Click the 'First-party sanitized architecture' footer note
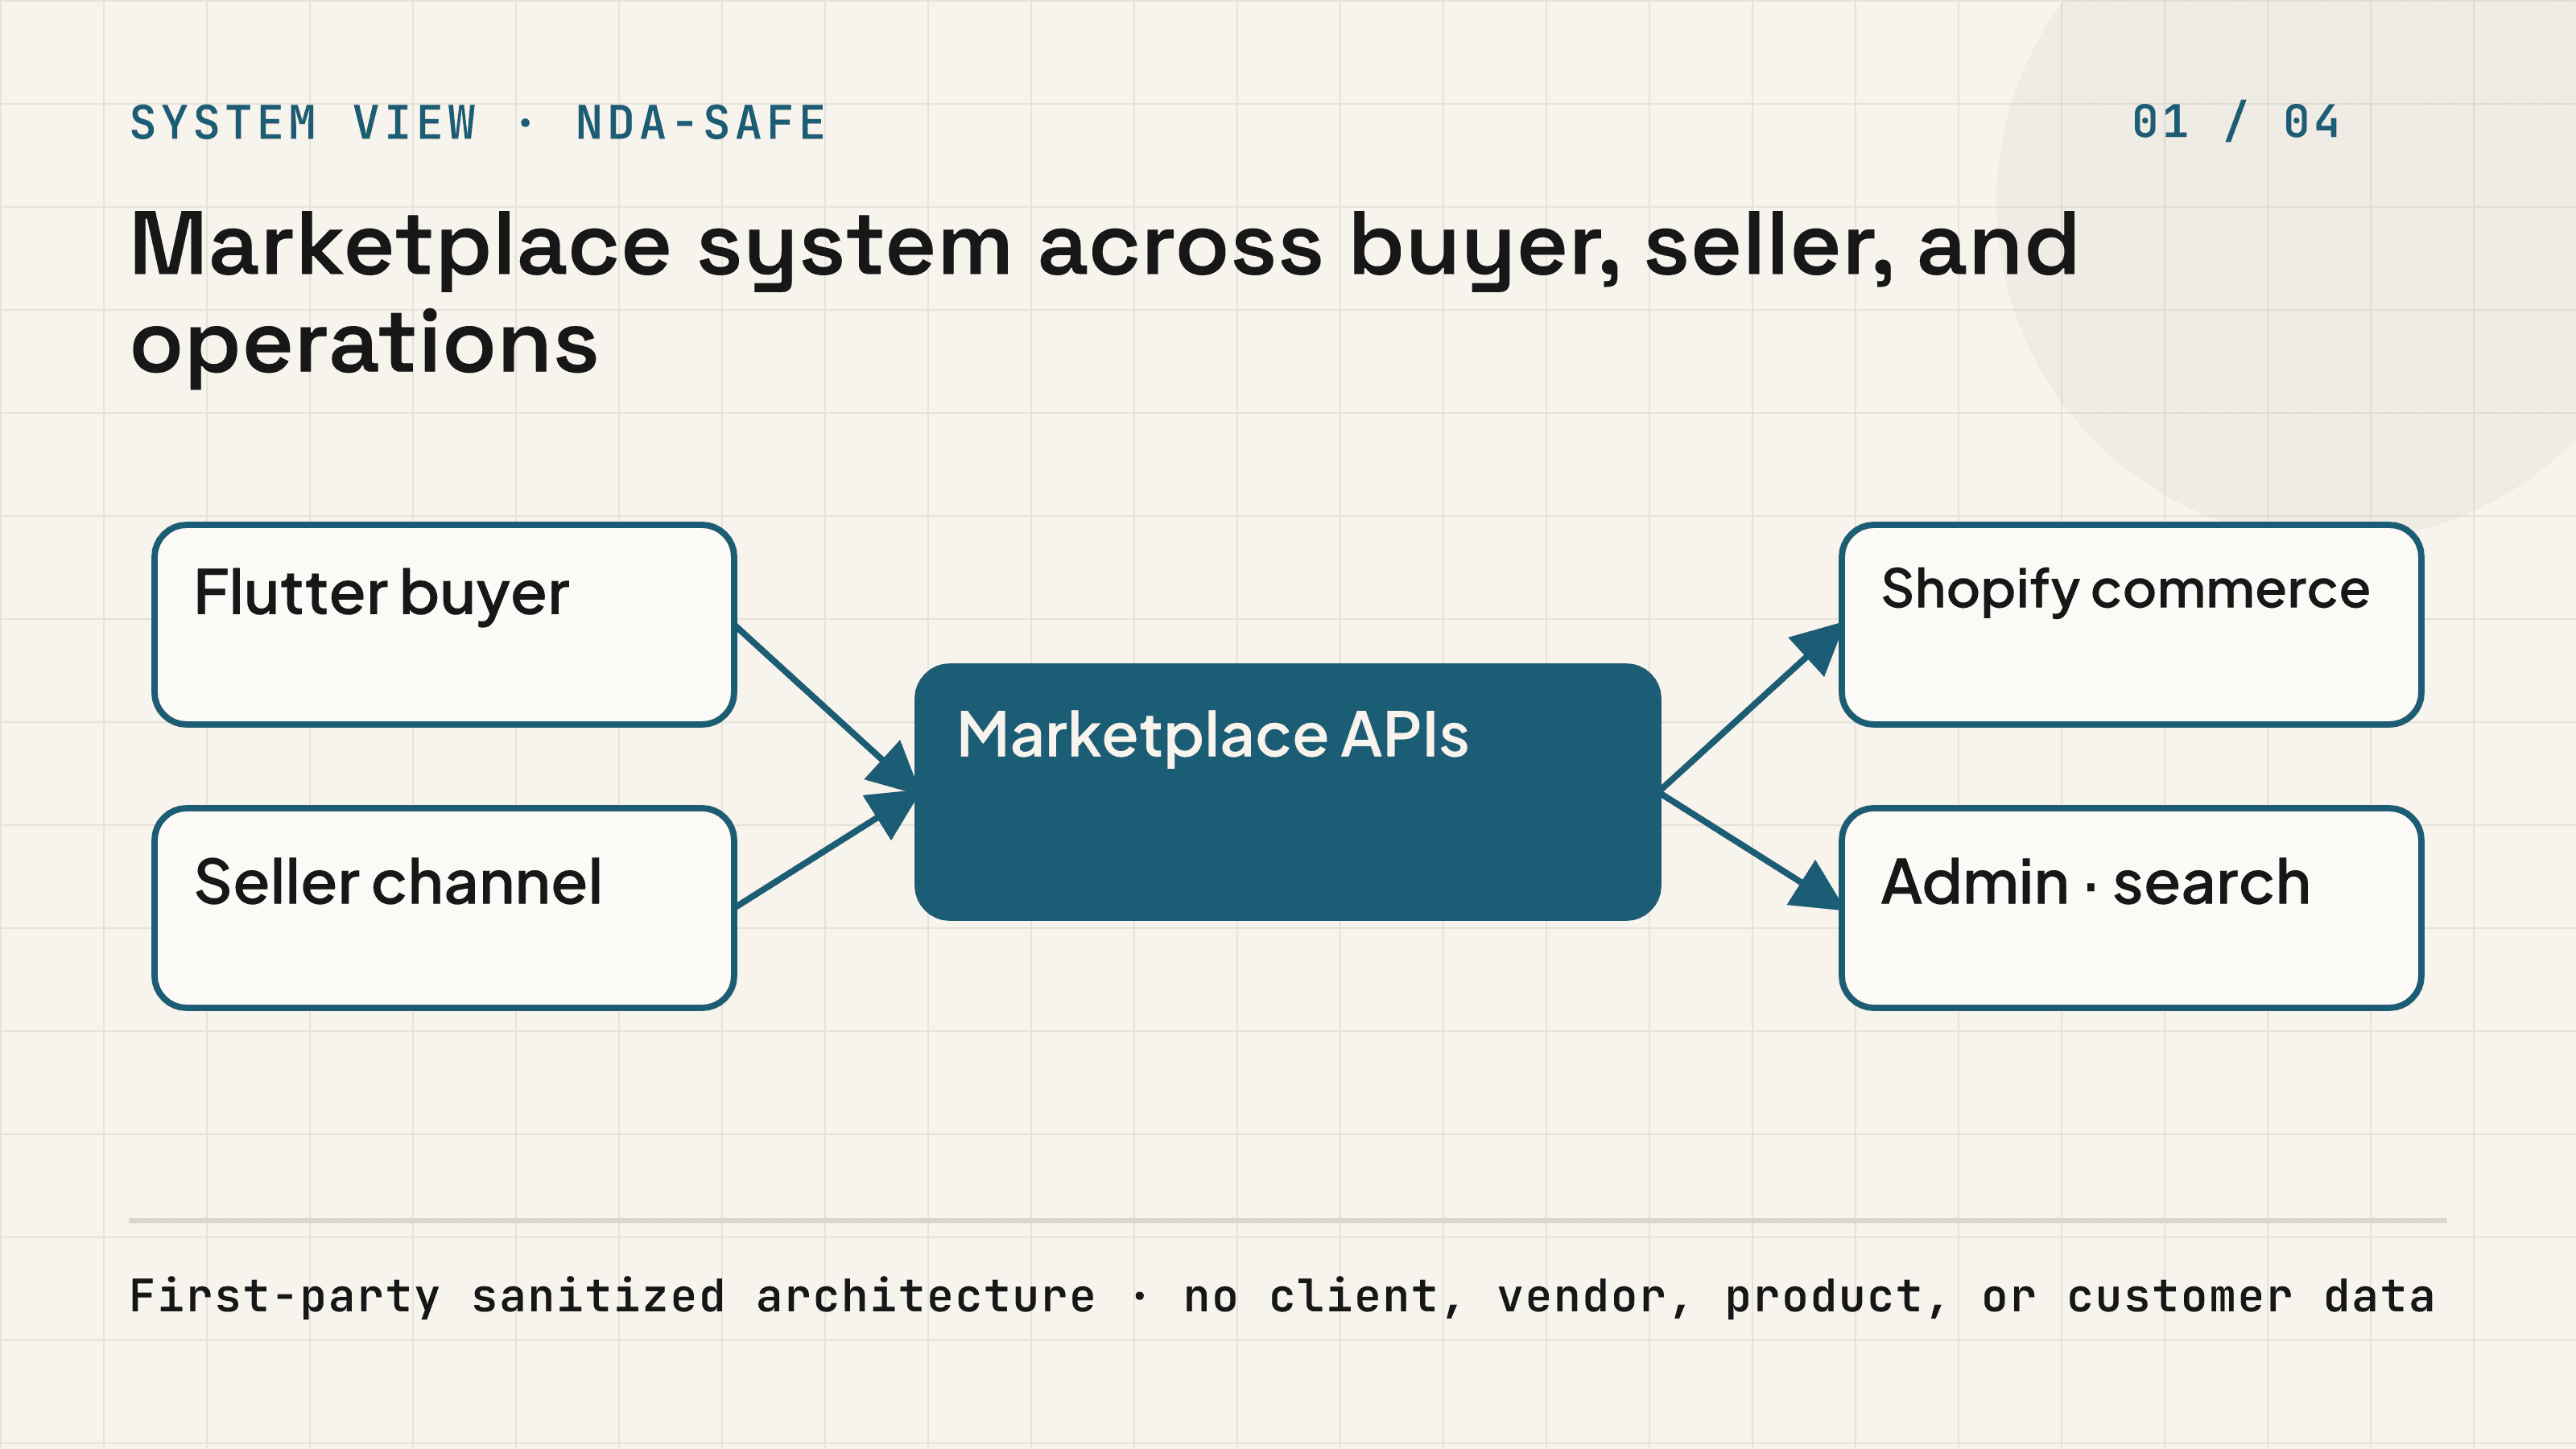Screen dimensions: 2576x1449 tap(1283, 1297)
